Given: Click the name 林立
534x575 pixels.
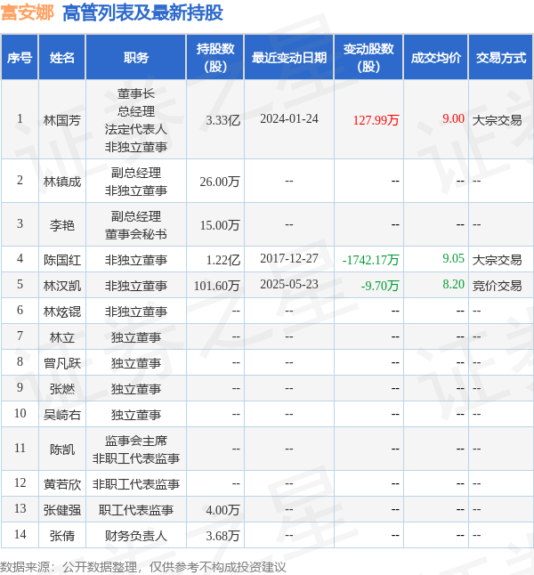Looking at the screenshot, I should pos(62,337).
